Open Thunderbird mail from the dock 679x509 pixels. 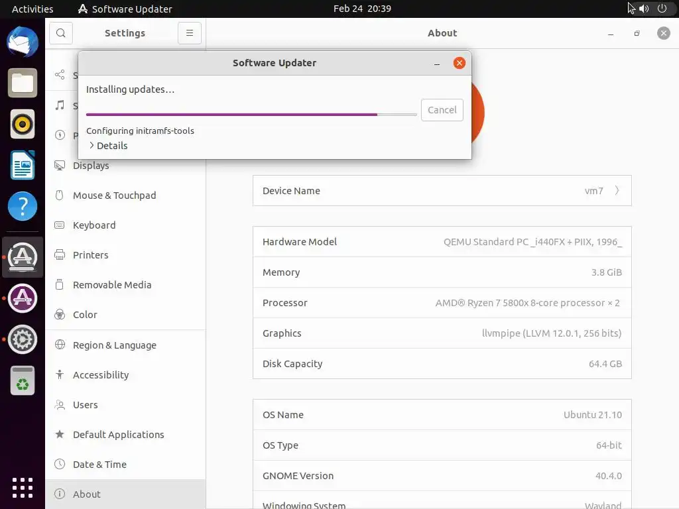[23, 42]
